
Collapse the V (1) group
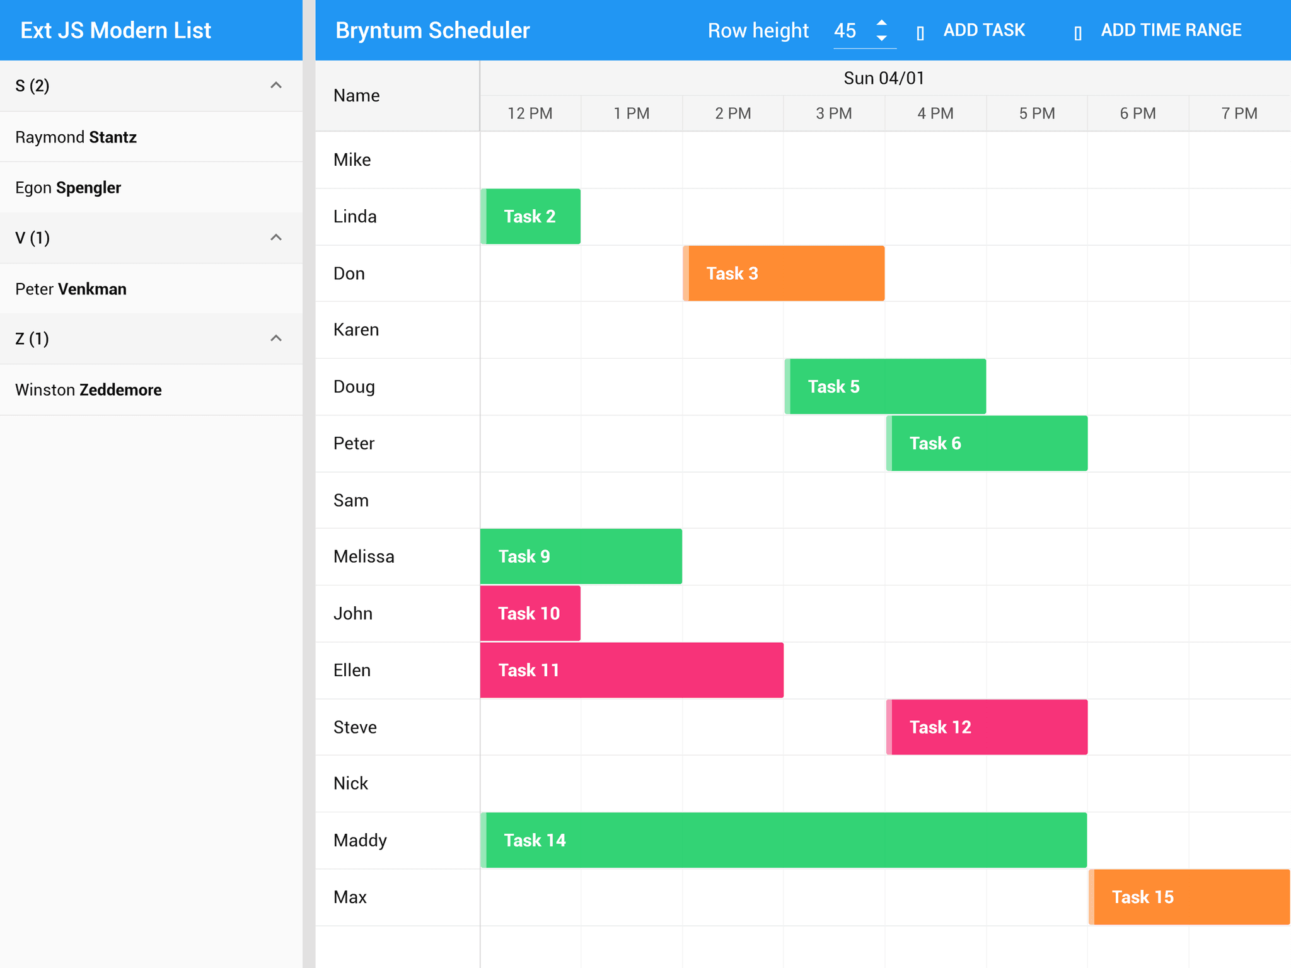click(275, 238)
